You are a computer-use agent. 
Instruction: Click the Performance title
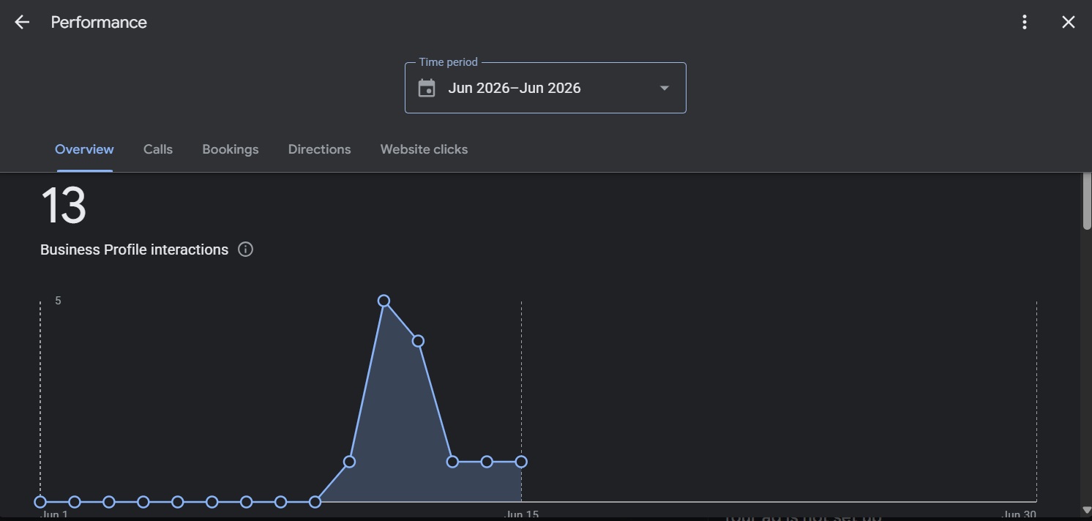tap(99, 23)
